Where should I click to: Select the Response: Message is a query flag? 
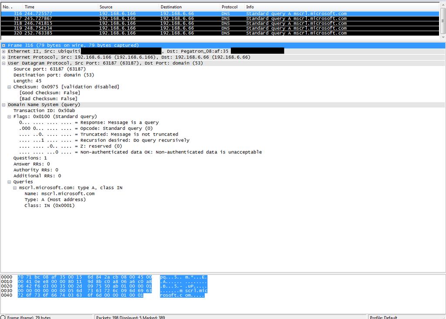89,122
